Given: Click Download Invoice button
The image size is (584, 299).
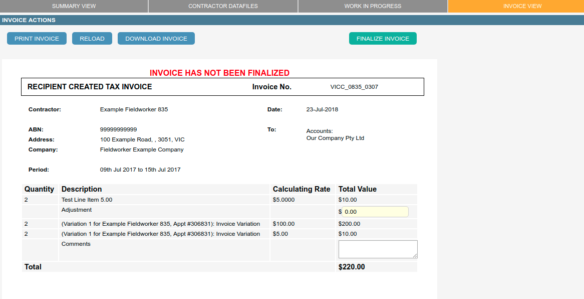Looking at the screenshot, I should coord(156,39).
